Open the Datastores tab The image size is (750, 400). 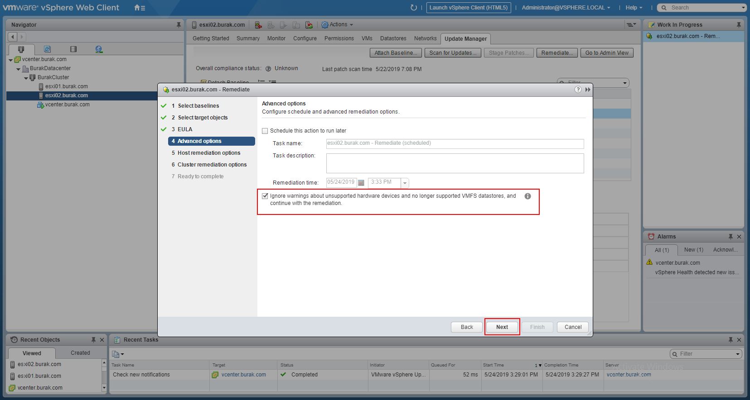coord(393,38)
